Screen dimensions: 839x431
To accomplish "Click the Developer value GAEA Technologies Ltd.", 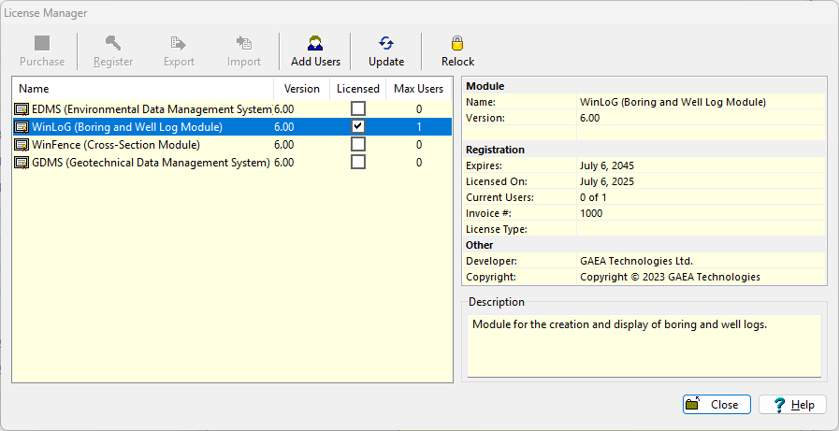I will 636,262.
